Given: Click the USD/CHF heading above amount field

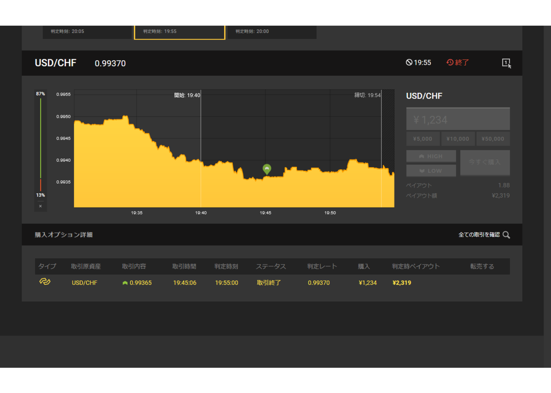Looking at the screenshot, I should [424, 96].
